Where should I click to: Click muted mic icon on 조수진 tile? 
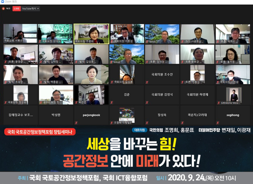pyautogui.click(x=146, y=82)
